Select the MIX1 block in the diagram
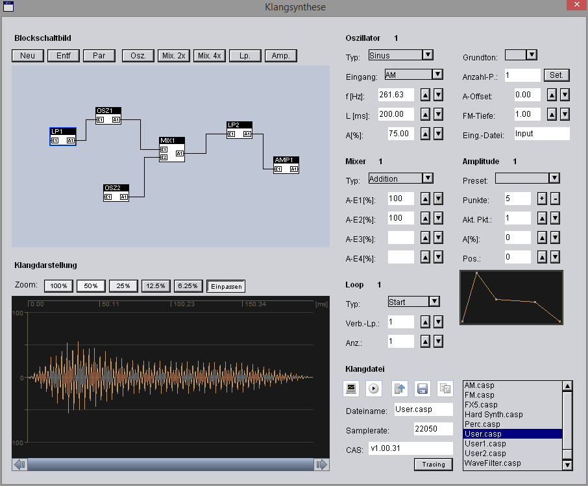Image resolution: width=588 pixels, height=486 pixels. [x=172, y=149]
